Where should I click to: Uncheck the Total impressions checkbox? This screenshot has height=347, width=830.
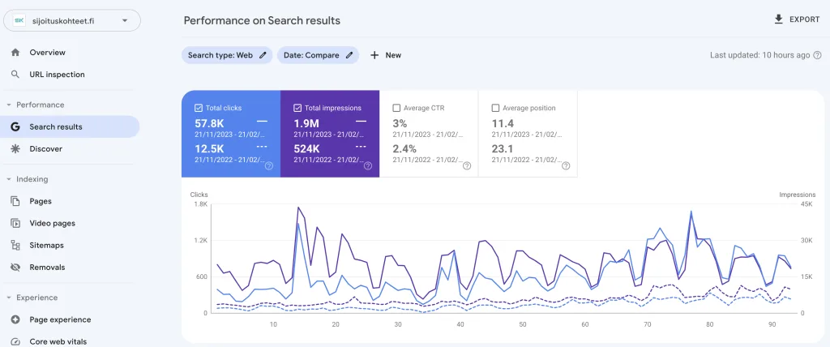297,108
